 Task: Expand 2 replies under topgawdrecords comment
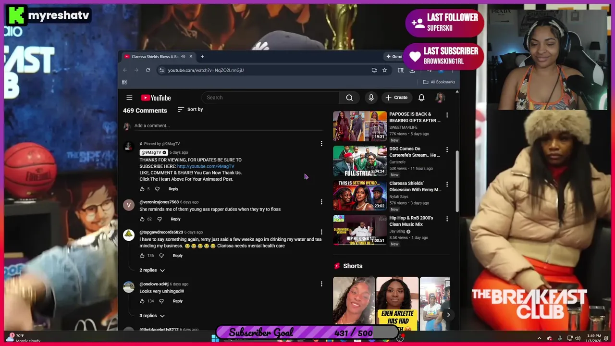point(152,270)
